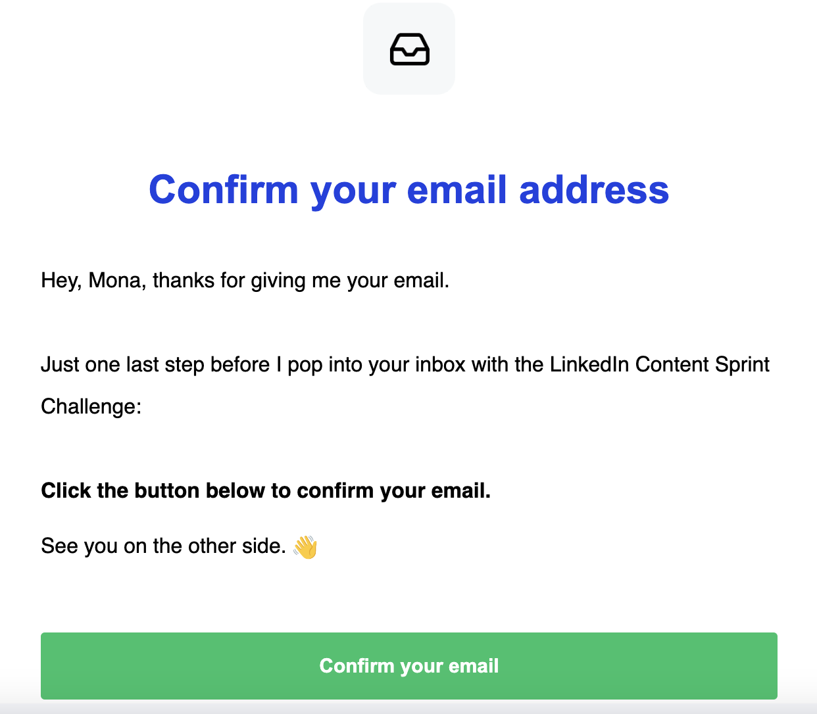Screen dimensions: 817x714
Task: Click the word "Confirm" in the blue heading
Action: tap(224, 190)
